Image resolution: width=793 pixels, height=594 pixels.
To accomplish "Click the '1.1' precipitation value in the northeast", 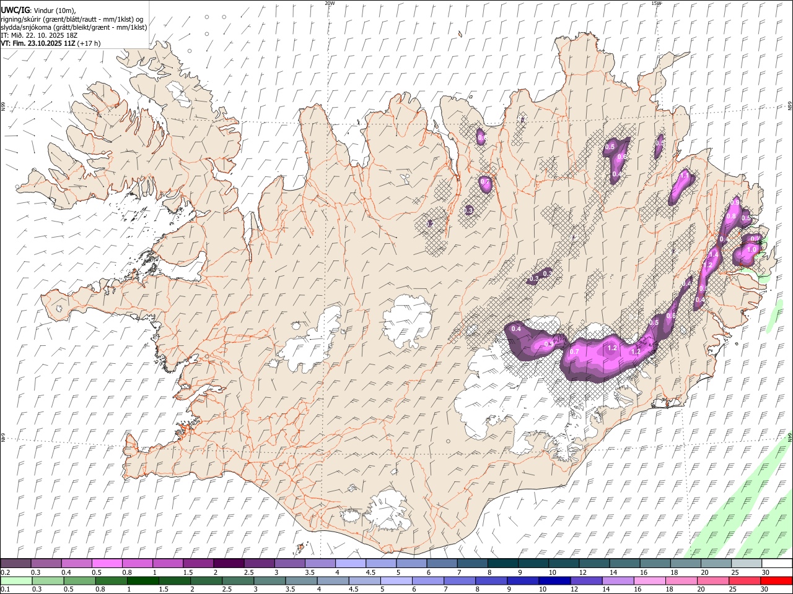I will point(684,176).
